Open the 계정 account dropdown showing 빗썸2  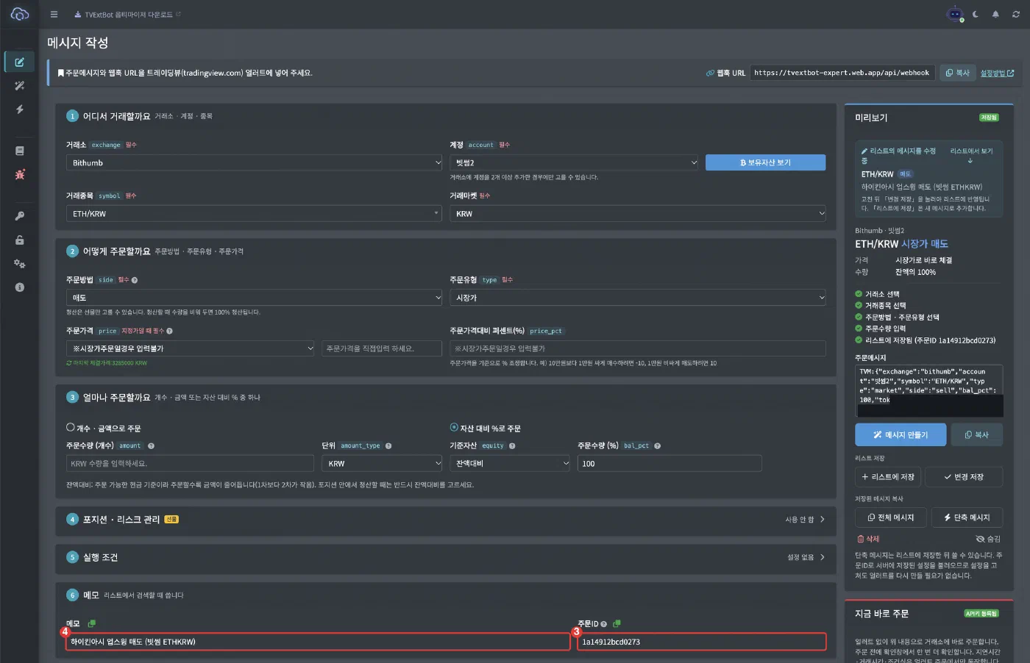tap(575, 162)
